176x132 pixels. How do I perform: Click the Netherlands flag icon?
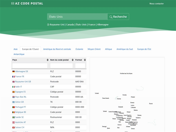pyautogui.click(x=13, y=97)
